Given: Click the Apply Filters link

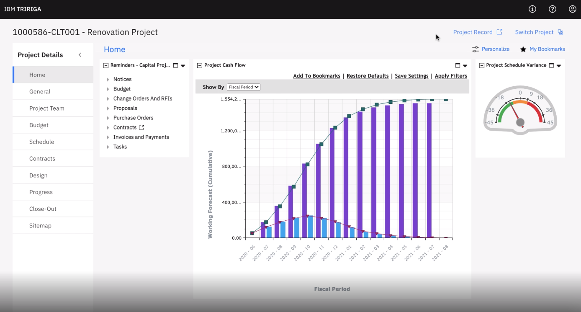Looking at the screenshot, I should pos(451,76).
